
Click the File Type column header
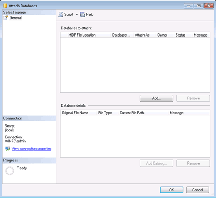point(107,113)
